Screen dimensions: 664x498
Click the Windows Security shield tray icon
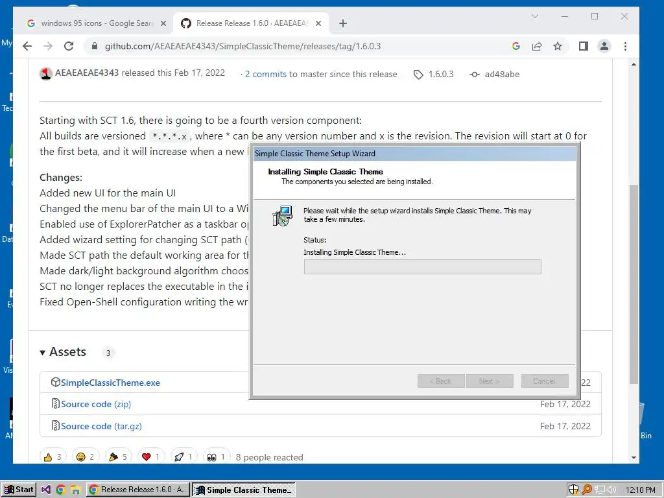coord(573,490)
